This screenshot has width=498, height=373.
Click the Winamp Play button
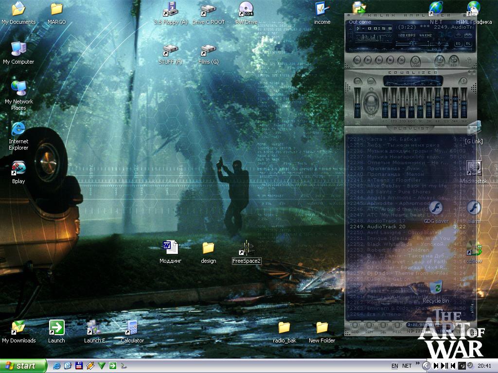point(368,60)
